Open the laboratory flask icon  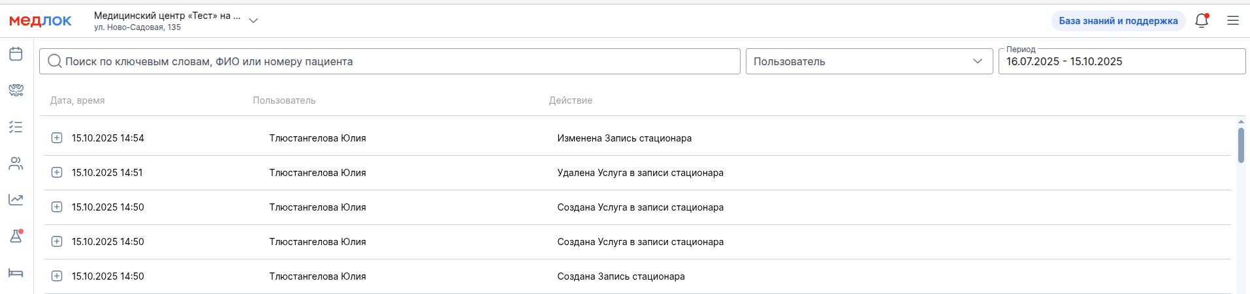click(x=16, y=236)
